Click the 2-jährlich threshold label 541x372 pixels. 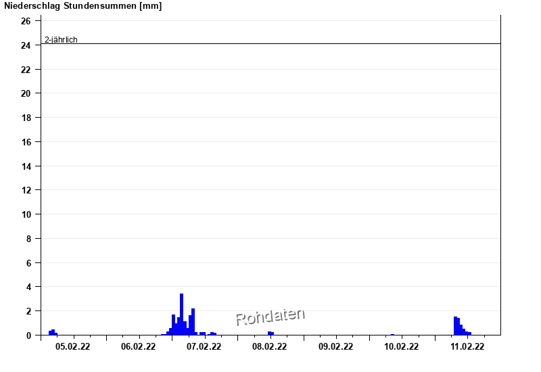[61, 40]
